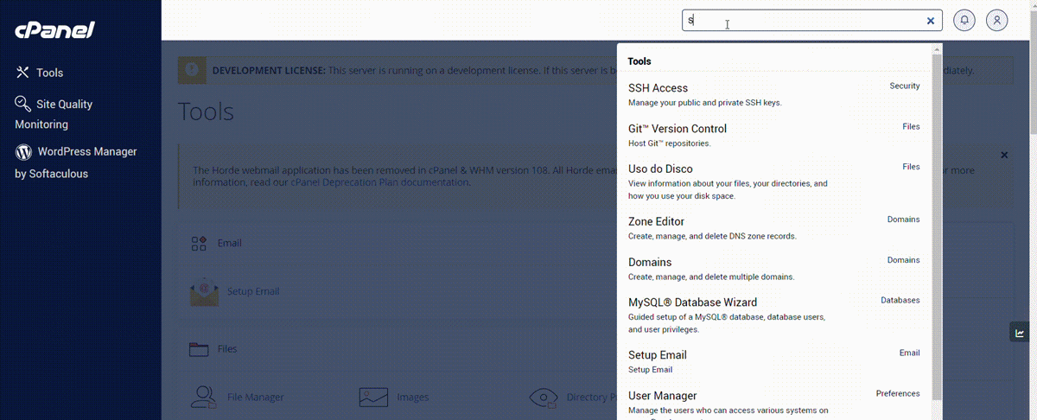Image resolution: width=1037 pixels, height=420 pixels.
Task: Dismiss the Horde deprecation notice
Action: (1004, 155)
